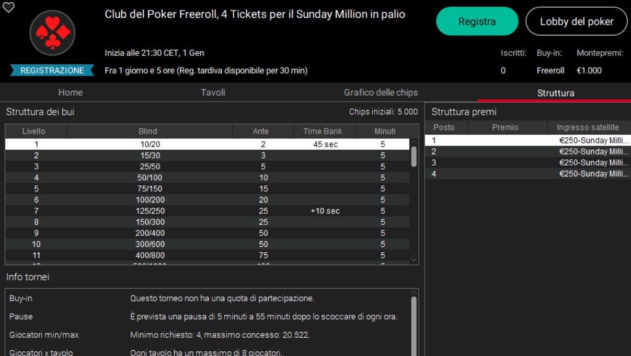Screen dimensions: 631x356
Task: Click the Blind column header
Action: point(148,131)
